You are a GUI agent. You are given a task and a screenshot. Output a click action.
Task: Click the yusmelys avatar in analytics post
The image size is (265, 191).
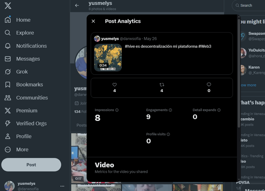(97, 39)
